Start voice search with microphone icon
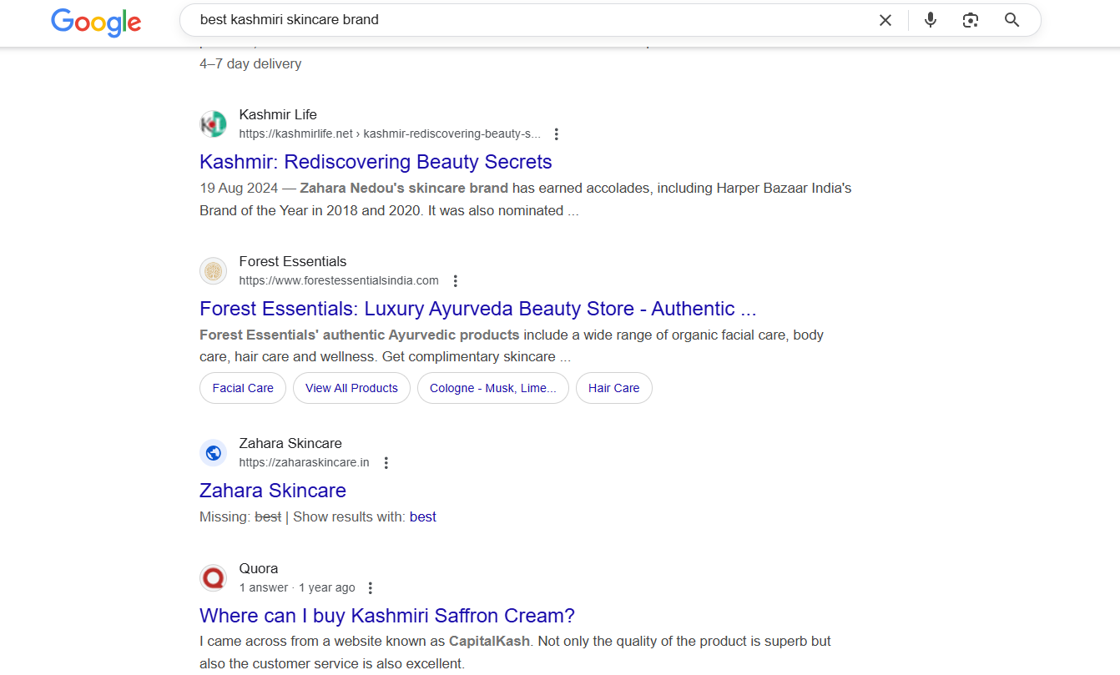 [x=931, y=20]
